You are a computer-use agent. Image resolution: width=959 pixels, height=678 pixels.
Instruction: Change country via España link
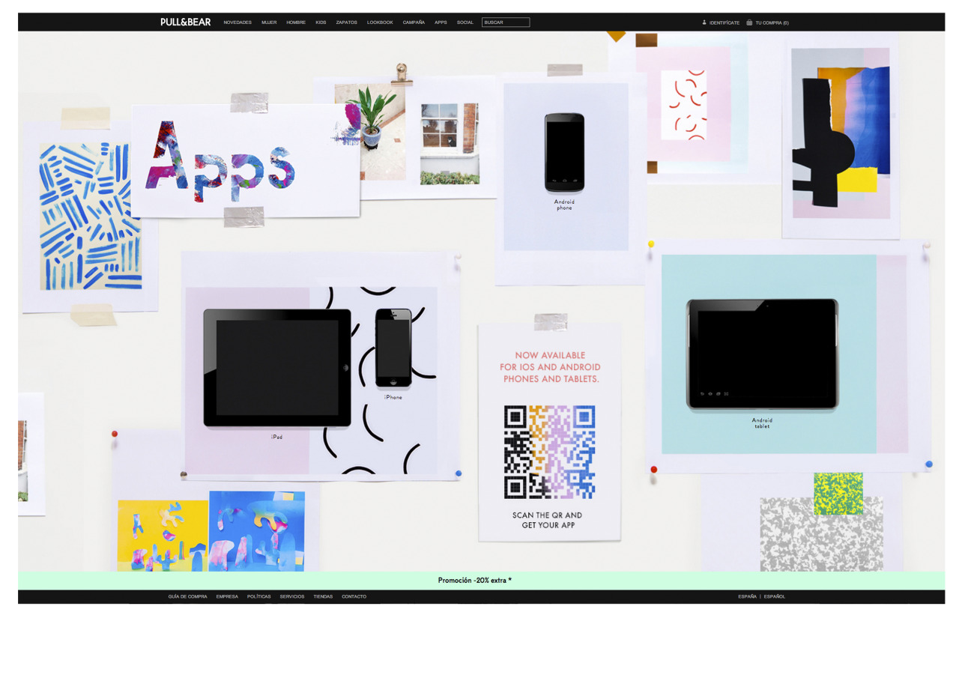(x=747, y=597)
